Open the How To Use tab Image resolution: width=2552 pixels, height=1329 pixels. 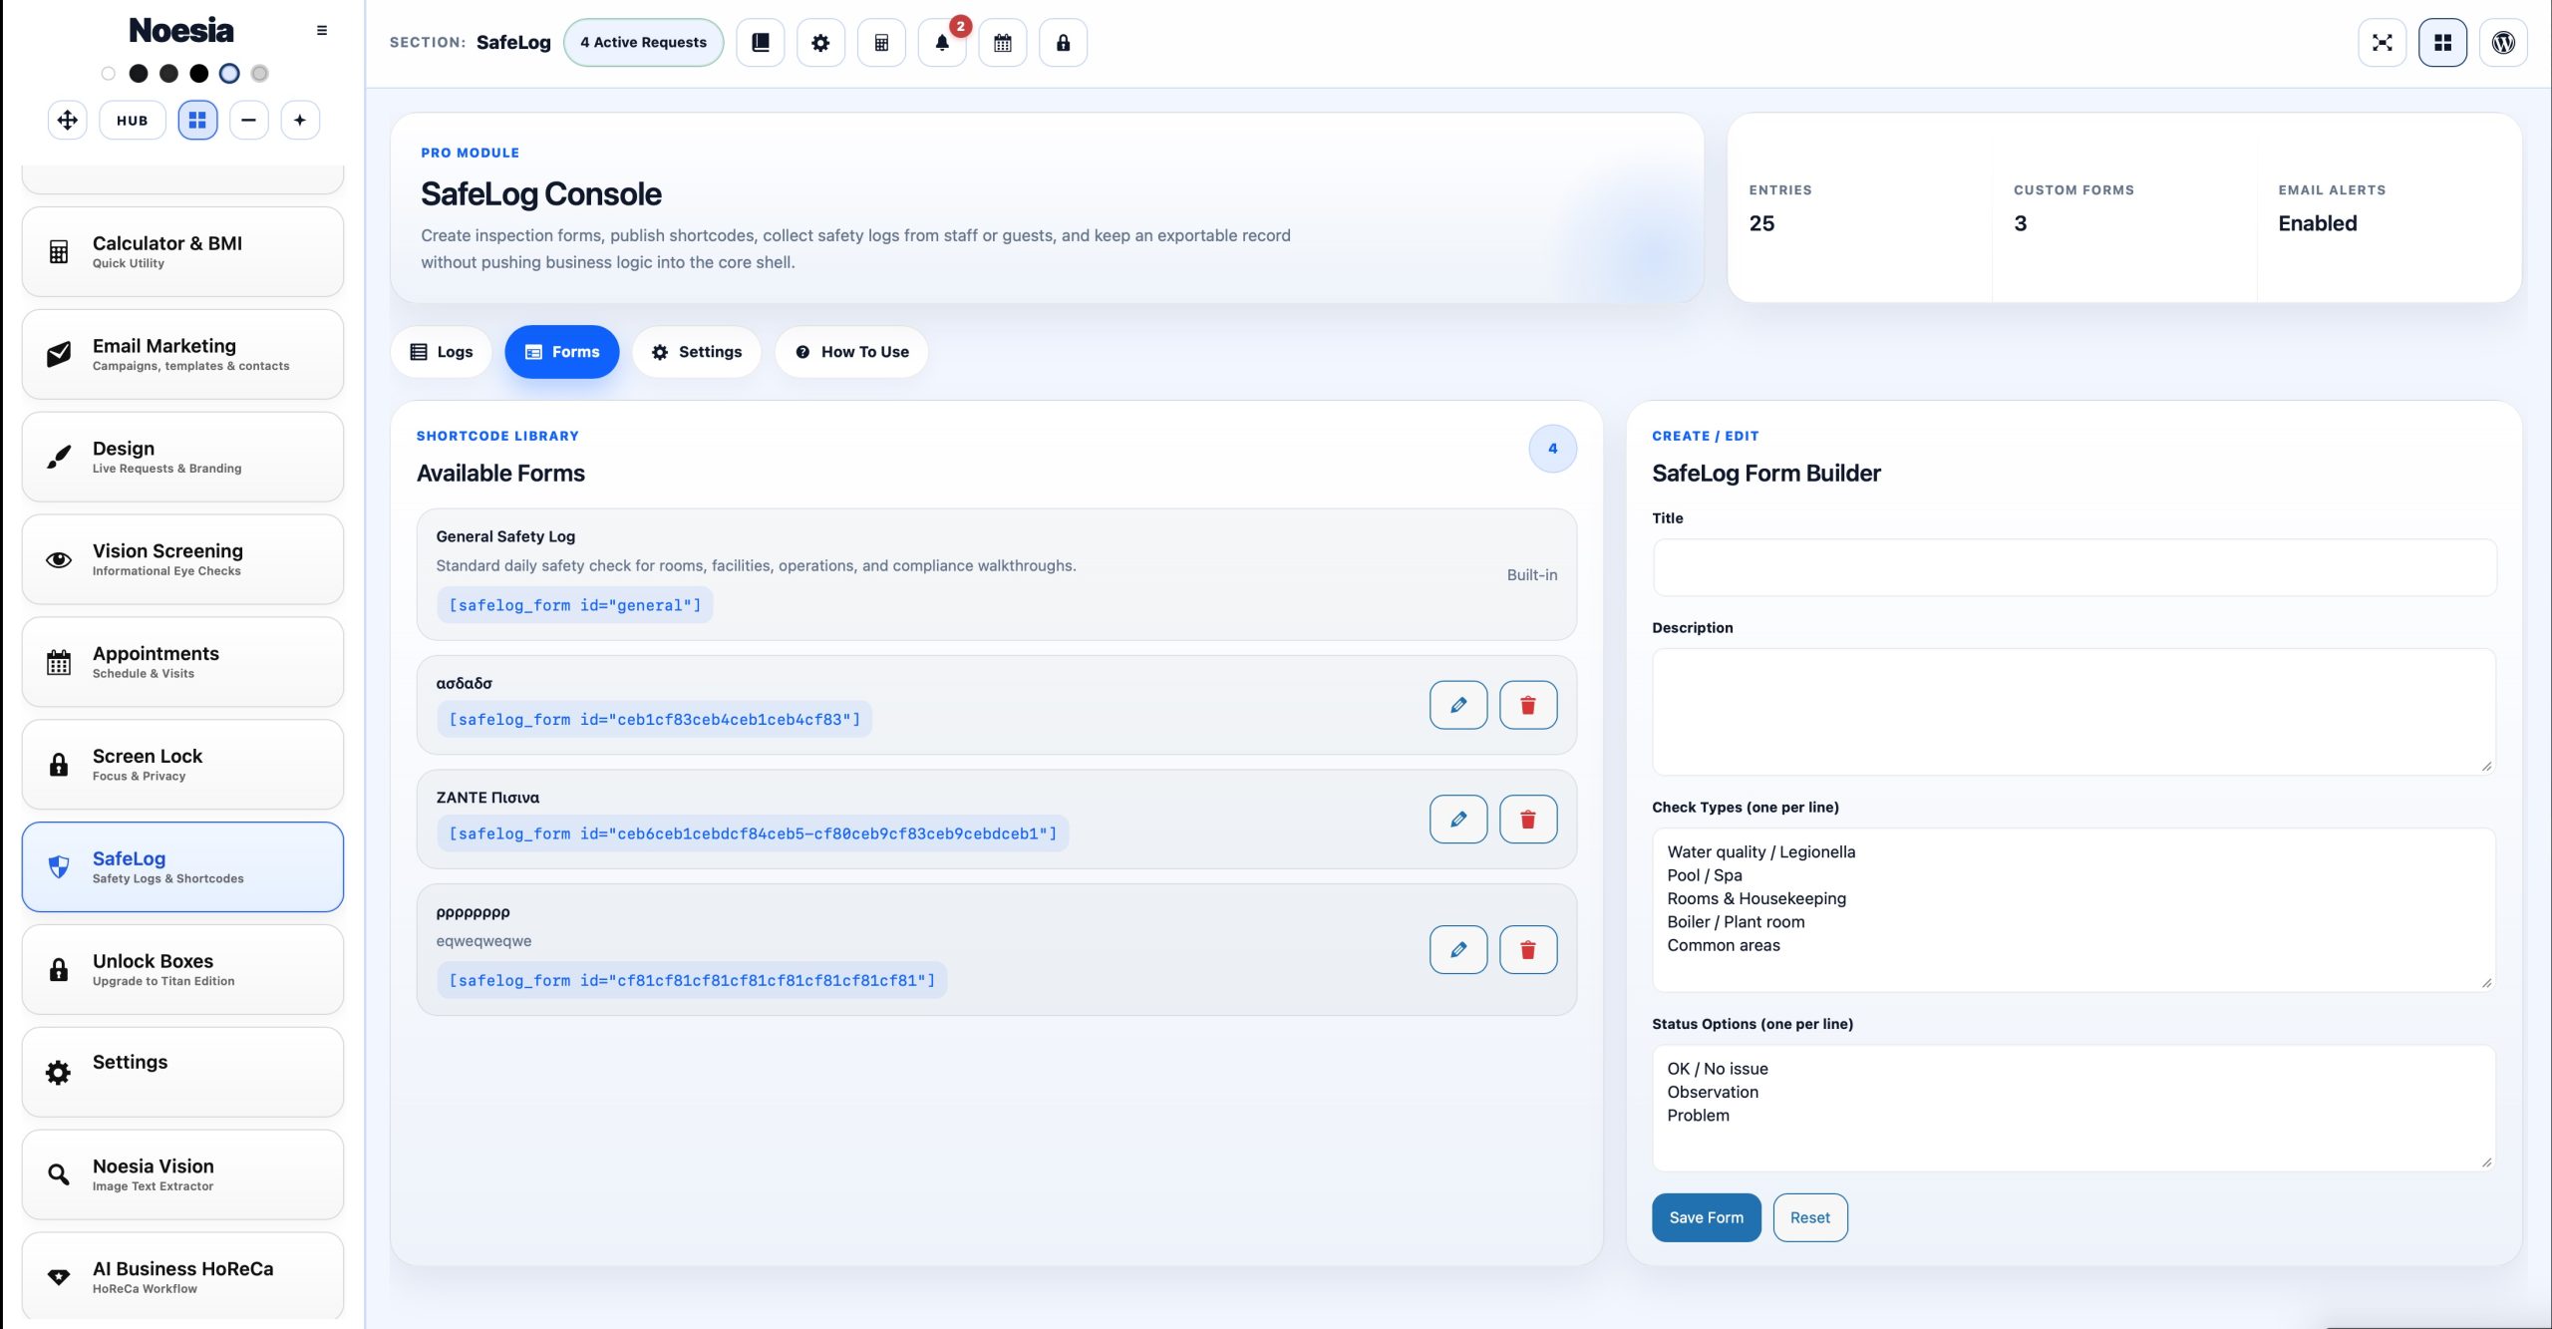click(851, 352)
